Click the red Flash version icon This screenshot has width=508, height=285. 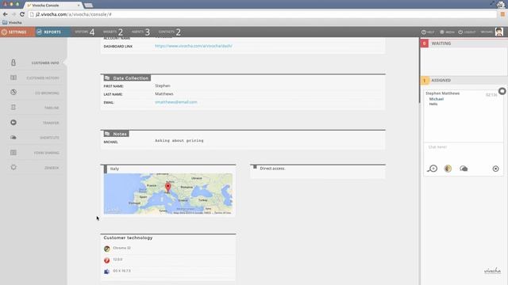click(x=107, y=260)
